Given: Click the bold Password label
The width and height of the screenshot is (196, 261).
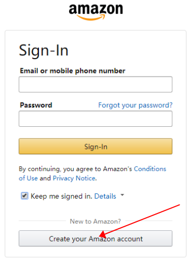Looking at the screenshot, I should pyautogui.click(x=36, y=105).
